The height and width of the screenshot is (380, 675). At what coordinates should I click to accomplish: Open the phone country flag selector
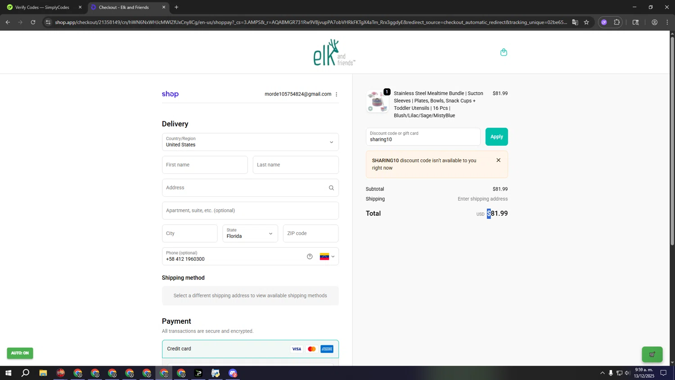tap(327, 257)
